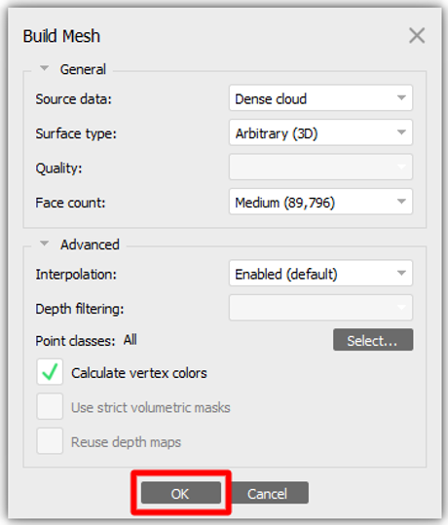This screenshot has height=525, width=448.
Task: Uncheck Calculate vertex colors checkbox
Action: (50, 372)
